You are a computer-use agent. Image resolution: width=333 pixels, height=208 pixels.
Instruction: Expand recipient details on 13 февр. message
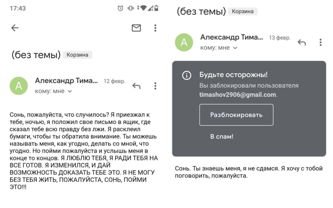[235, 48]
